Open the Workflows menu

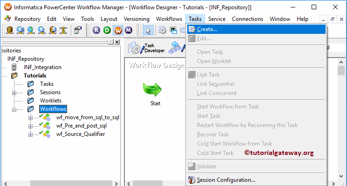click(169, 19)
